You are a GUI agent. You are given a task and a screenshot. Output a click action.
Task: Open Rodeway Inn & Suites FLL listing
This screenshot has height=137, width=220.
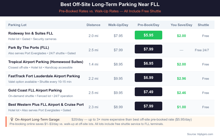31,33
